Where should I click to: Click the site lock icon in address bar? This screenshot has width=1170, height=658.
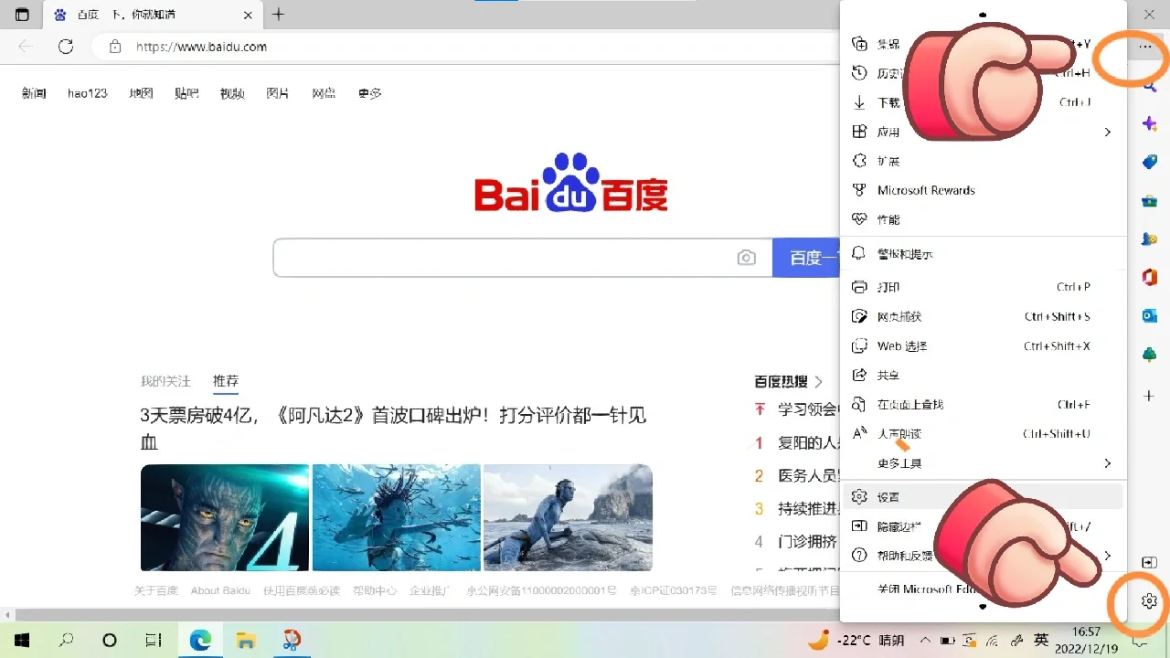pyautogui.click(x=114, y=47)
